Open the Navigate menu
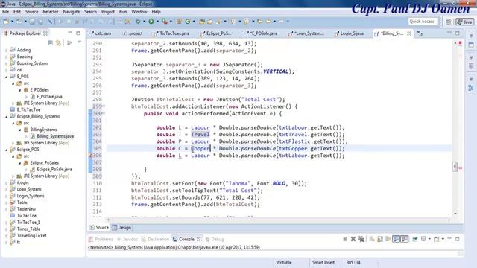Image resolution: width=477 pixels, height=268 pixels. point(72,12)
